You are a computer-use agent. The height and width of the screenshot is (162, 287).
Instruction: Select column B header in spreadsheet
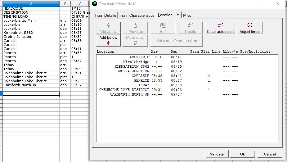[x=65, y=4]
